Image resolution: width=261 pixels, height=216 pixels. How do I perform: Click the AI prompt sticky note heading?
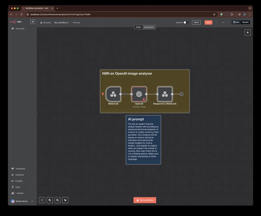(136, 119)
